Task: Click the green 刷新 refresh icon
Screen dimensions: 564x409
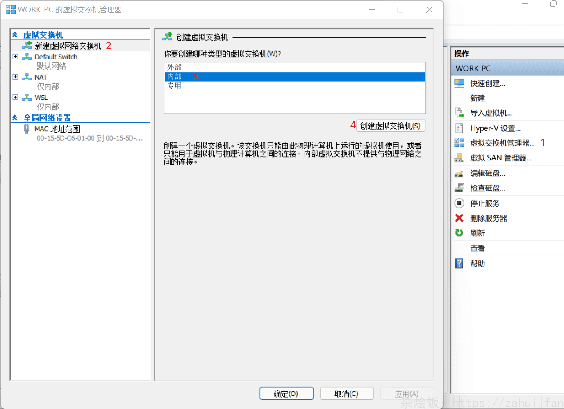Action: coord(459,233)
